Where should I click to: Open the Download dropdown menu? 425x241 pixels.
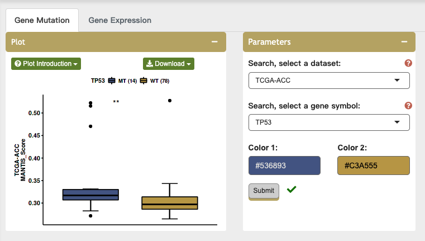pos(169,64)
